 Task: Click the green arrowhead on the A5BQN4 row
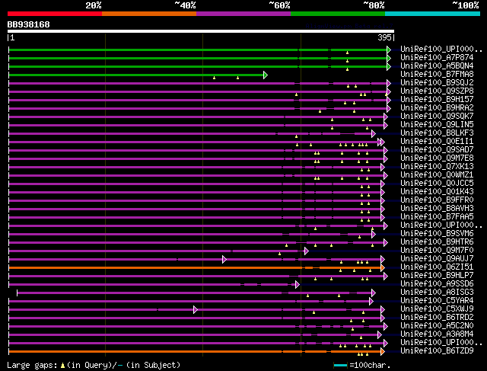[x=389, y=66]
